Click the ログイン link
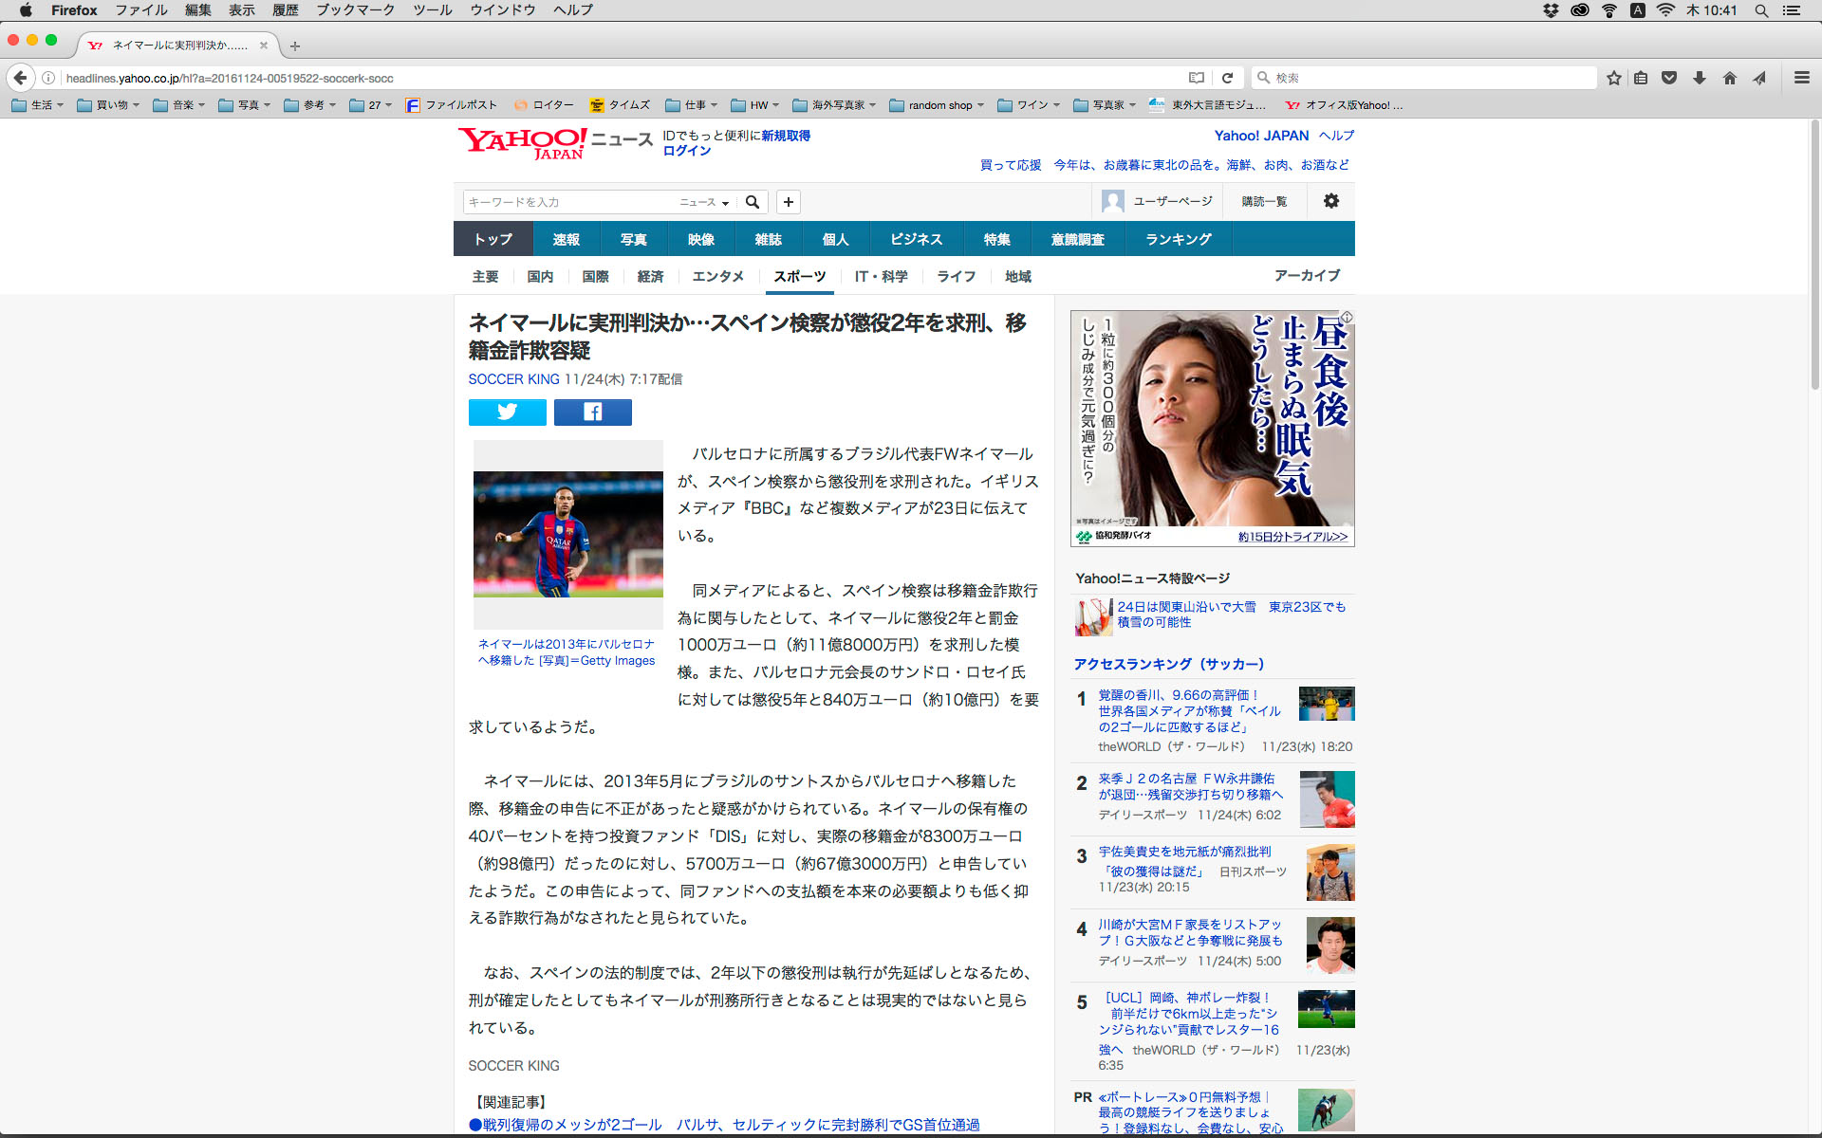 (686, 151)
